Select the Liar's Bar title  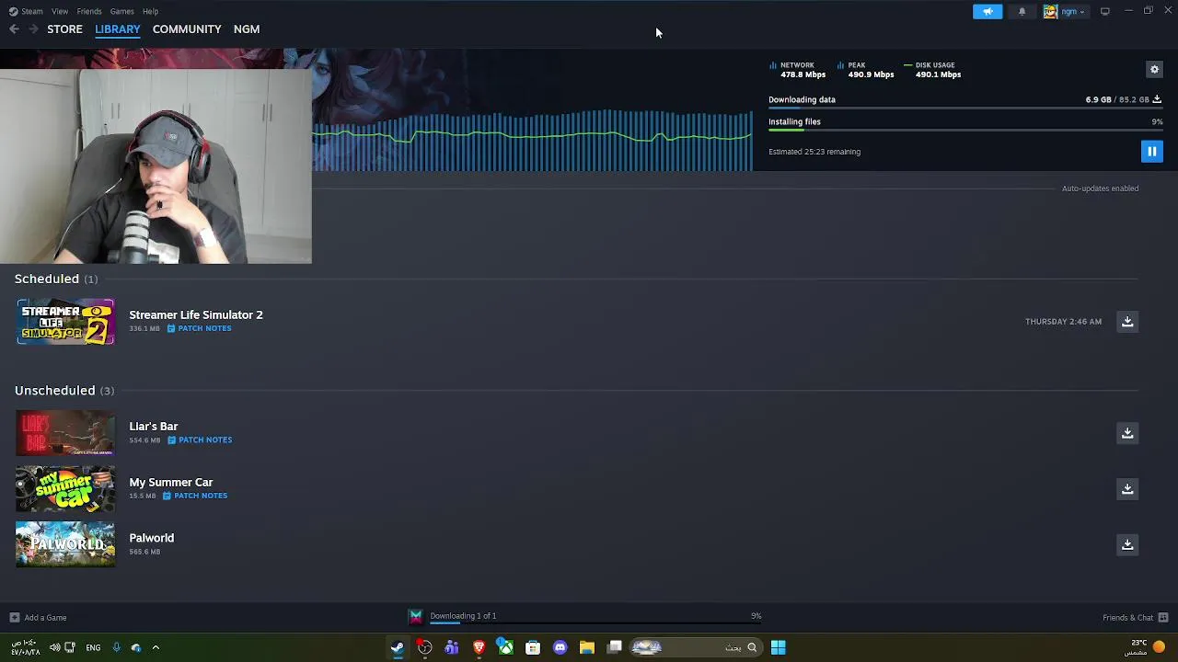pyautogui.click(x=154, y=427)
